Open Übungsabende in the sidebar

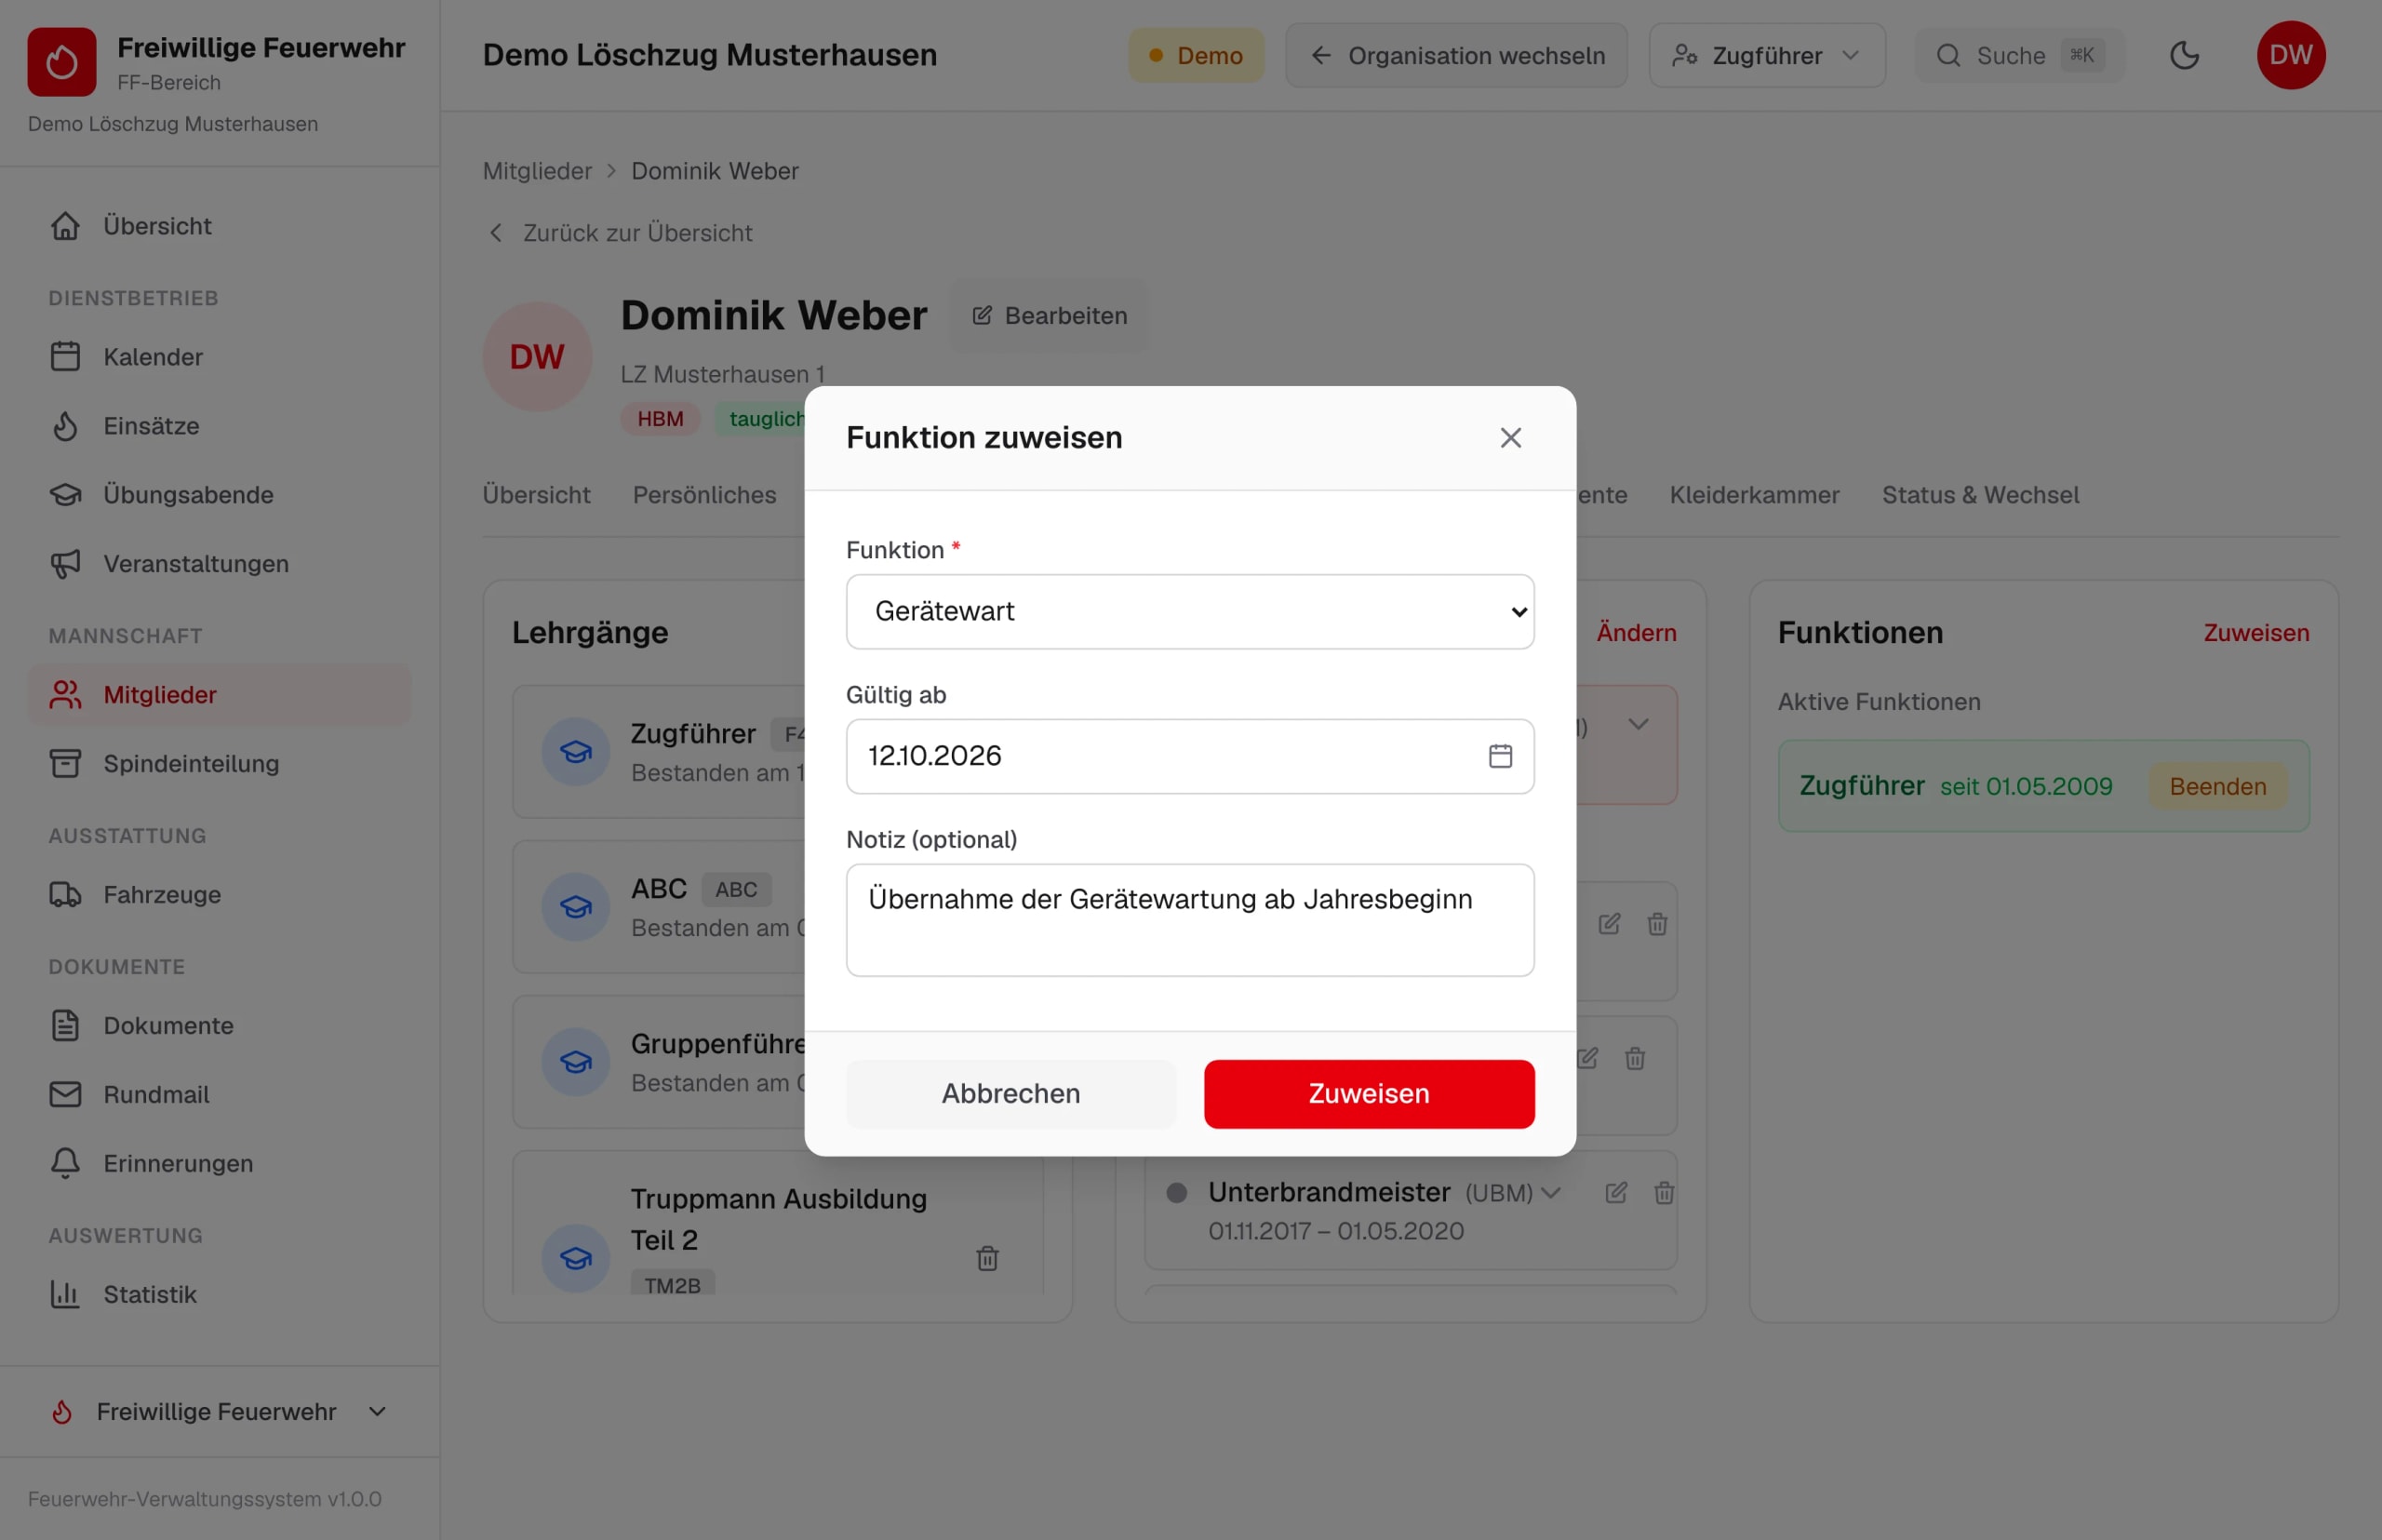pyautogui.click(x=219, y=495)
